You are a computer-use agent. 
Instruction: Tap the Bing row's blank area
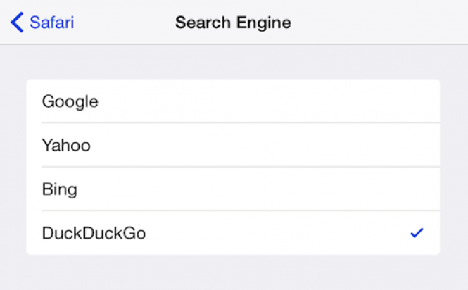[x=258, y=189]
